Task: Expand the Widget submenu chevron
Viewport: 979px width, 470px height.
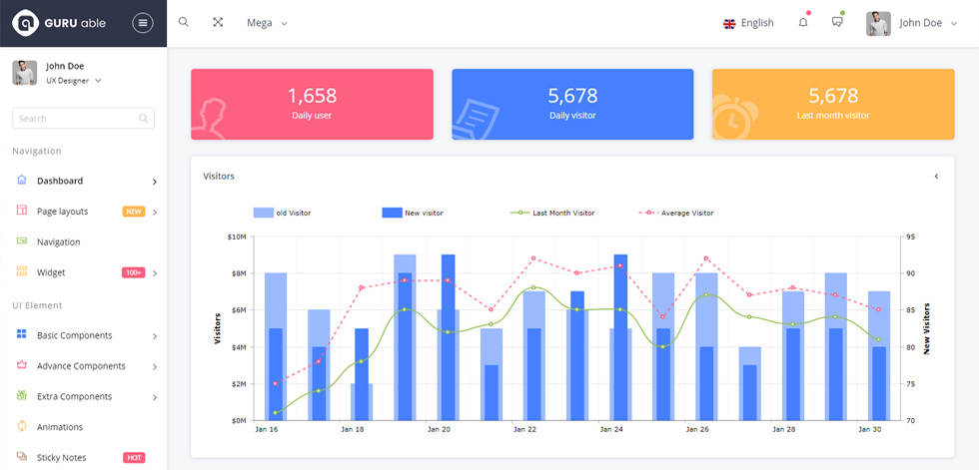Action: (154, 273)
